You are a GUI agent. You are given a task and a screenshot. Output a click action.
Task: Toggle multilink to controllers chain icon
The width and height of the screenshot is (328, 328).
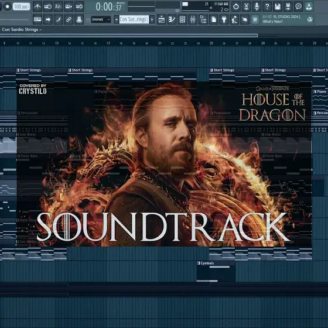69,19
